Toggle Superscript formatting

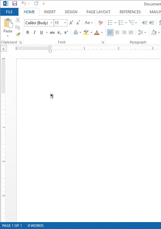[x=66, y=32]
